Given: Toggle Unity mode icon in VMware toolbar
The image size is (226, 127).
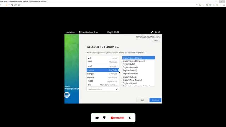Looking at the screenshot, I should [19, 5].
